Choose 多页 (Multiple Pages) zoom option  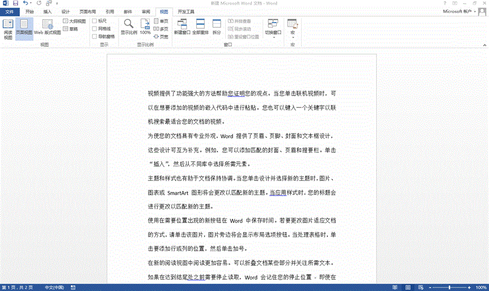click(161, 28)
